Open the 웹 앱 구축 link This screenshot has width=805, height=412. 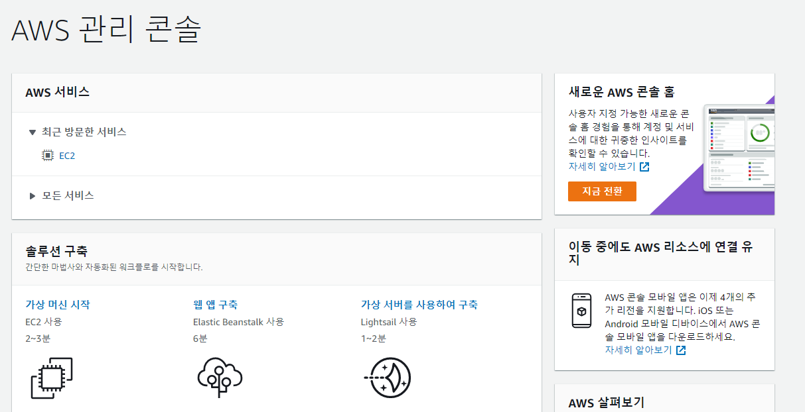click(x=215, y=305)
